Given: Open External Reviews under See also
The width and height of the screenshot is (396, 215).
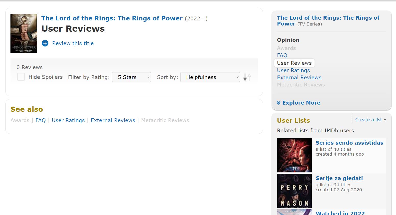Looking at the screenshot, I should pyautogui.click(x=113, y=120).
